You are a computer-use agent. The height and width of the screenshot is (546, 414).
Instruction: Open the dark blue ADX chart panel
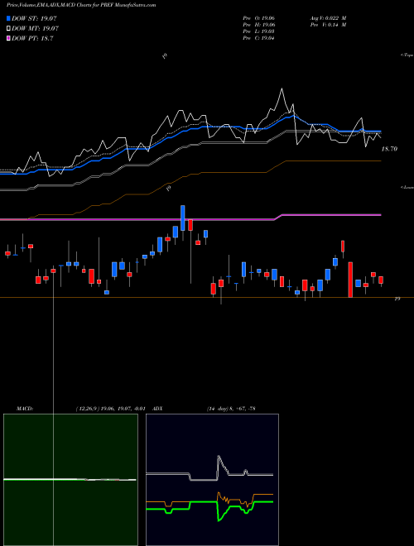pos(212,480)
